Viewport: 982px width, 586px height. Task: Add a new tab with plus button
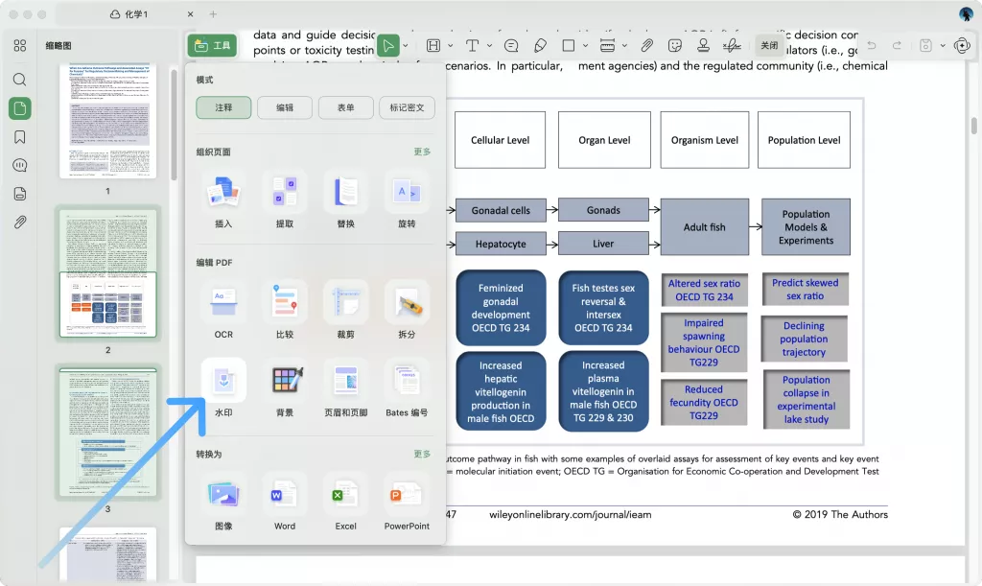[x=213, y=13]
